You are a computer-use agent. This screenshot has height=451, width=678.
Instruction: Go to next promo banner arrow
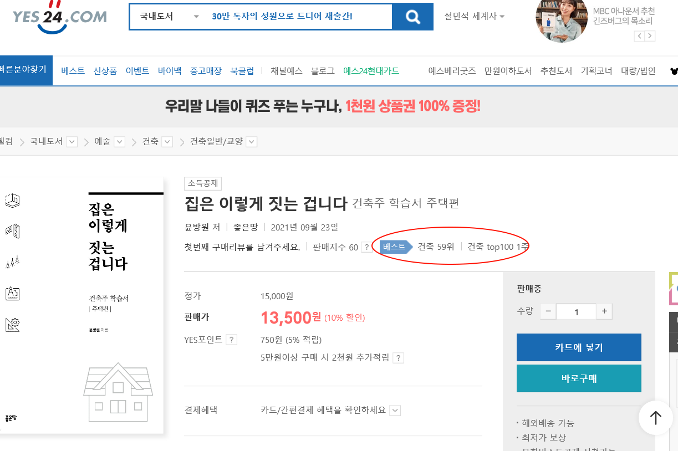pyautogui.click(x=650, y=36)
